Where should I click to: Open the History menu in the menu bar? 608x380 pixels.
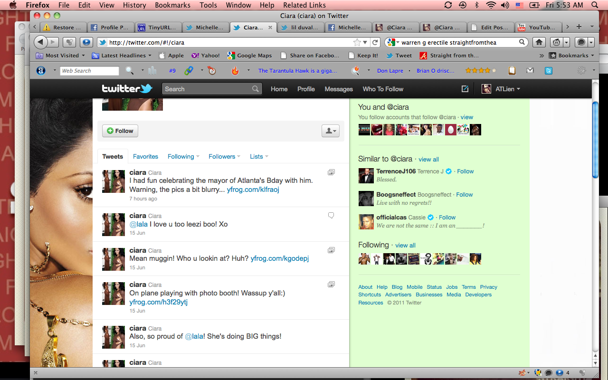point(134,5)
